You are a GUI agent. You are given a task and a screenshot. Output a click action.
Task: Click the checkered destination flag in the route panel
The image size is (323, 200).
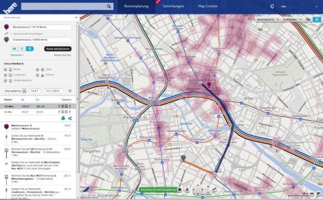(6, 39)
